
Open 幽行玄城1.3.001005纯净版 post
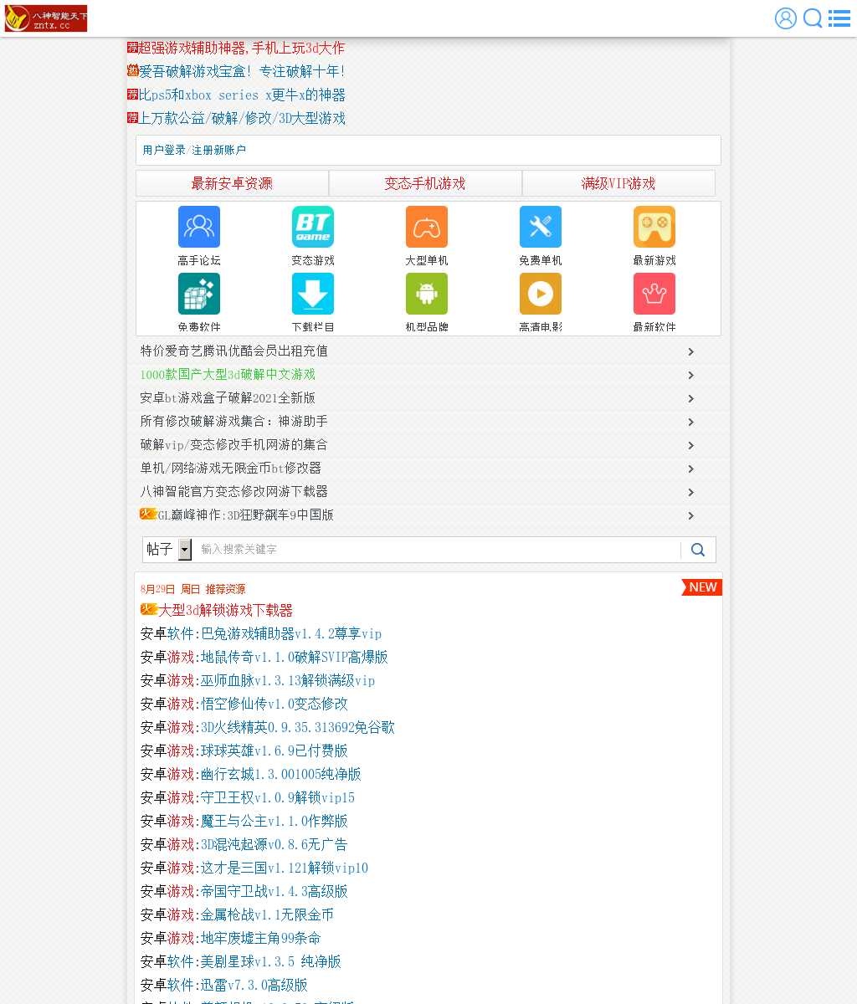coord(281,774)
